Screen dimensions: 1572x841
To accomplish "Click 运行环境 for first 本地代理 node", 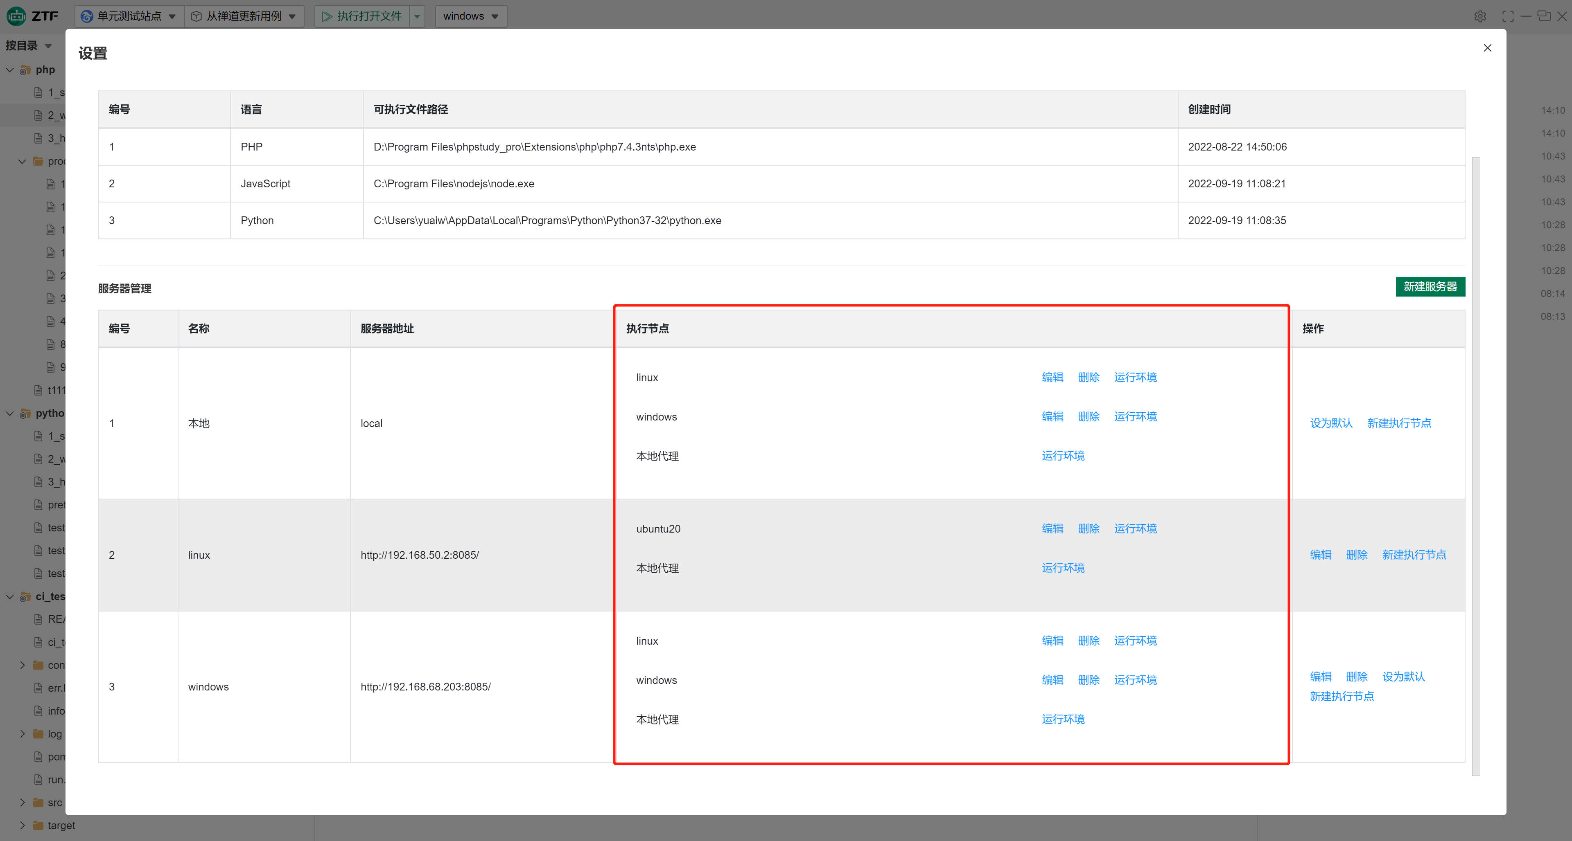I will [1062, 456].
